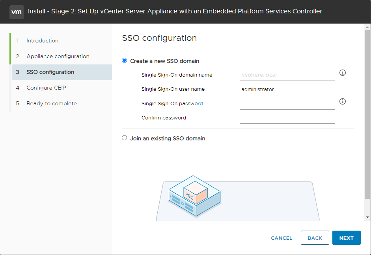Click the scrollbar up arrow
This screenshot has width=371, height=255.
click(x=367, y=27)
